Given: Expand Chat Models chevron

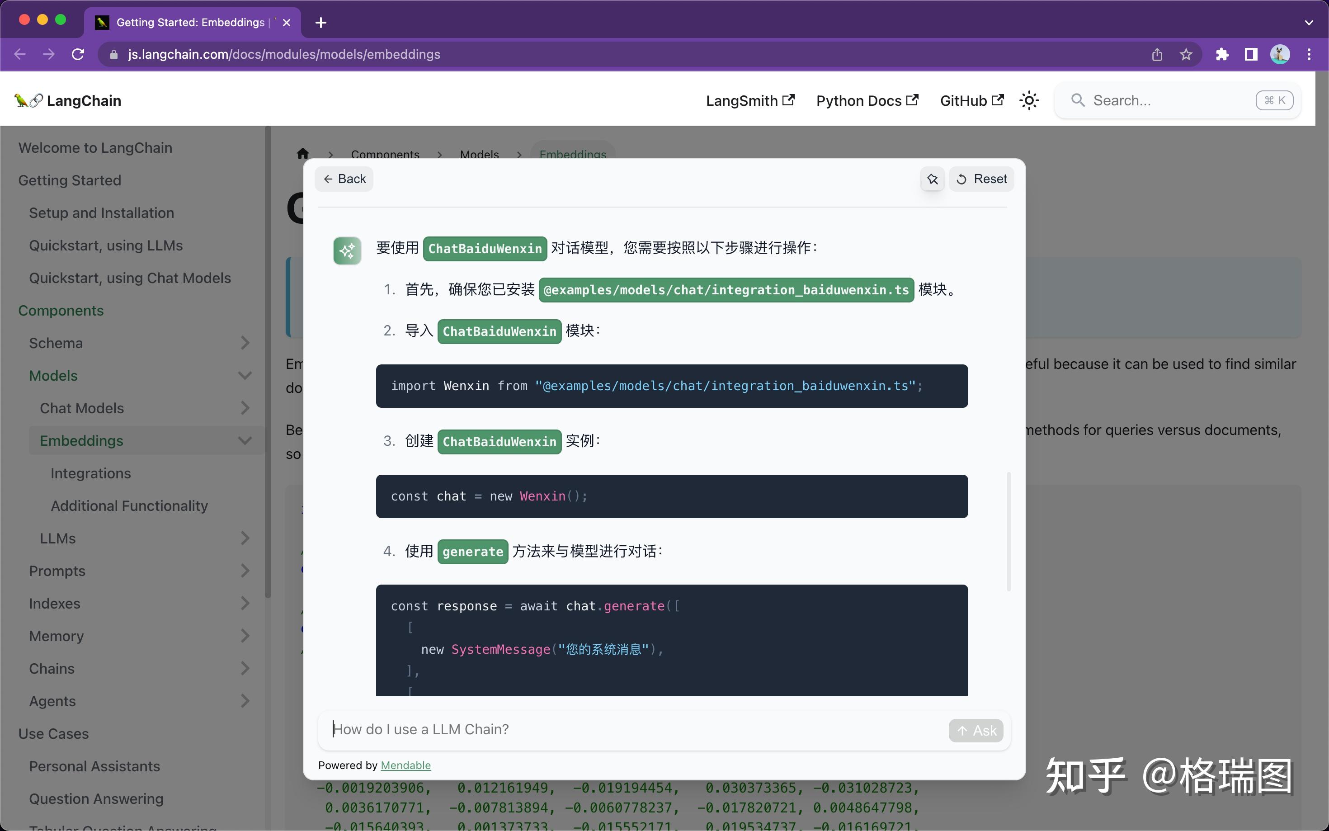Looking at the screenshot, I should coord(245,408).
